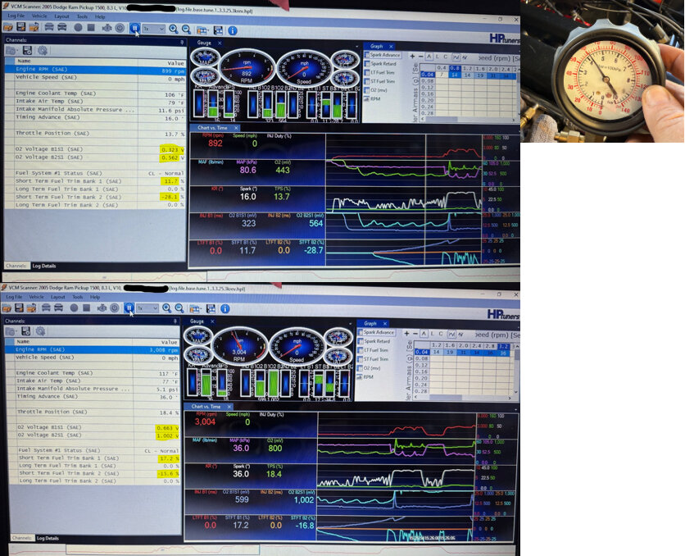685x556 pixels.
Task: Click Open Log File icon in top window
Action: pos(8,28)
